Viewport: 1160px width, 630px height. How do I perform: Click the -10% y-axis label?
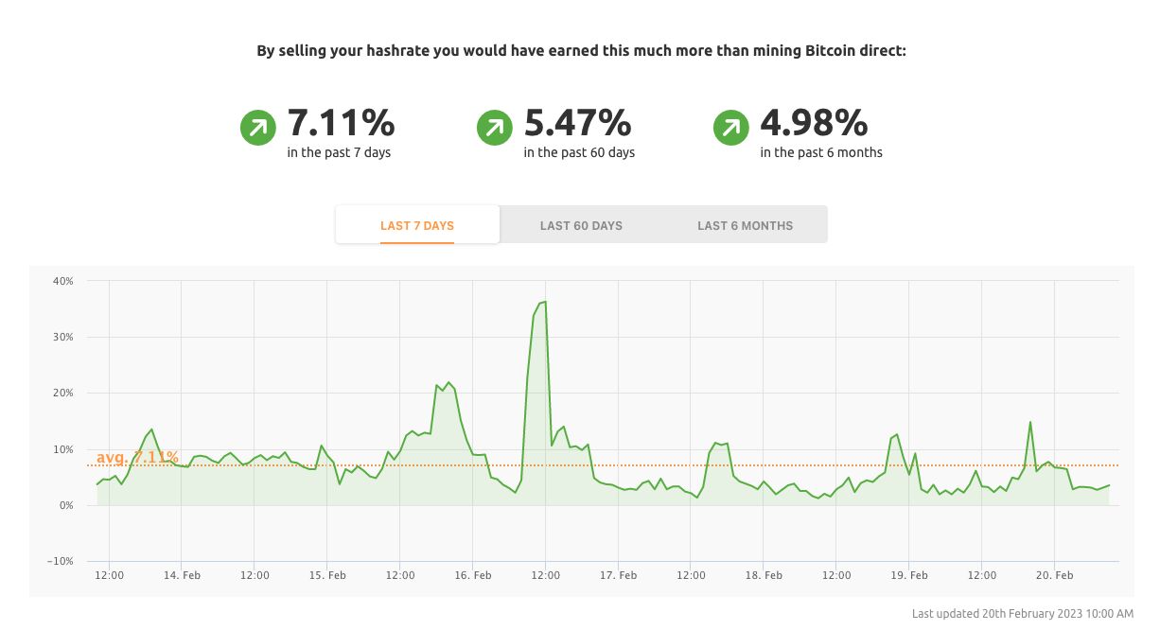click(x=61, y=562)
